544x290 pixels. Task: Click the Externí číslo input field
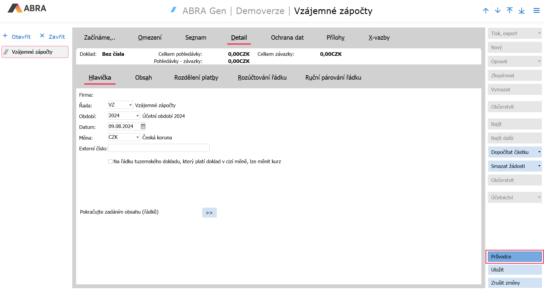click(x=159, y=148)
